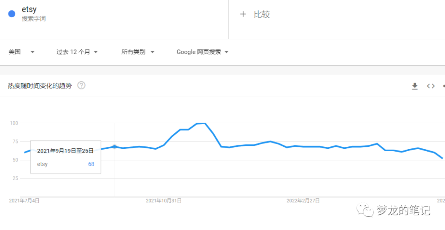Add a comparison term via 比较
The height and width of the screenshot is (230, 445).
tap(262, 14)
